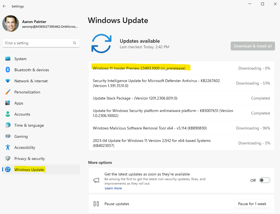Select Windows Malicious Software Removal Tool row

point(181,128)
